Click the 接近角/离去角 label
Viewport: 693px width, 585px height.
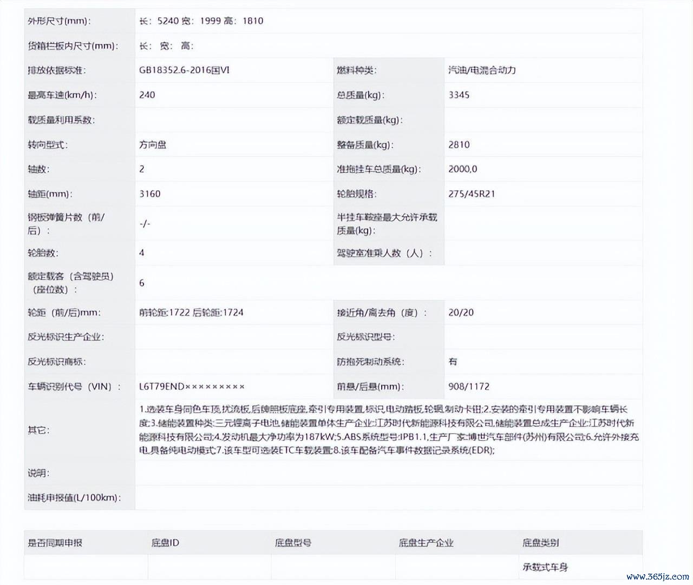(382, 313)
